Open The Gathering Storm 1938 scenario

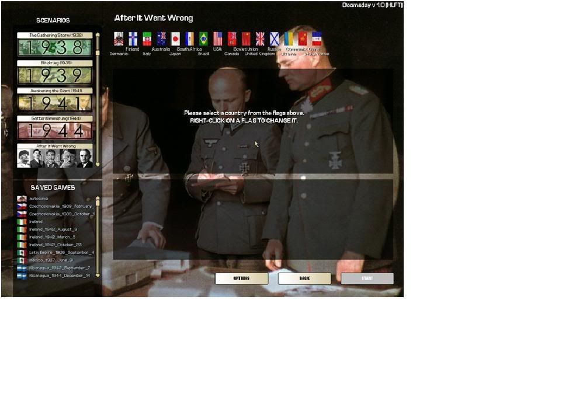pyautogui.click(x=55, y=44)
